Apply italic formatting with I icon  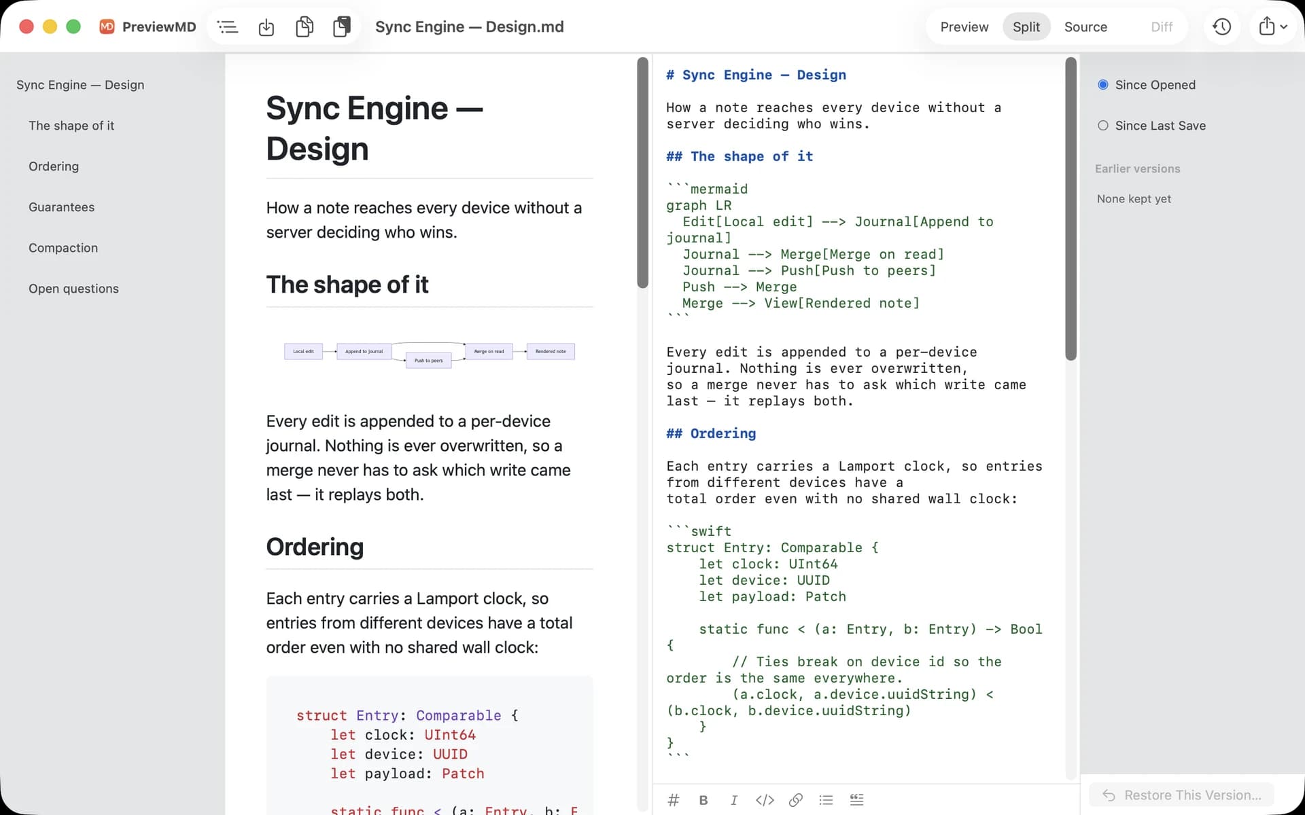click(734, 800)
